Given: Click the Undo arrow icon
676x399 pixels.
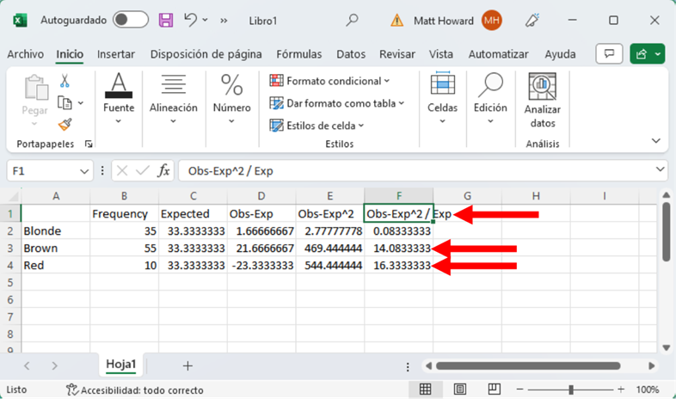Looking at the screenshot, I should pyautogui.click(x=192, y=19).
